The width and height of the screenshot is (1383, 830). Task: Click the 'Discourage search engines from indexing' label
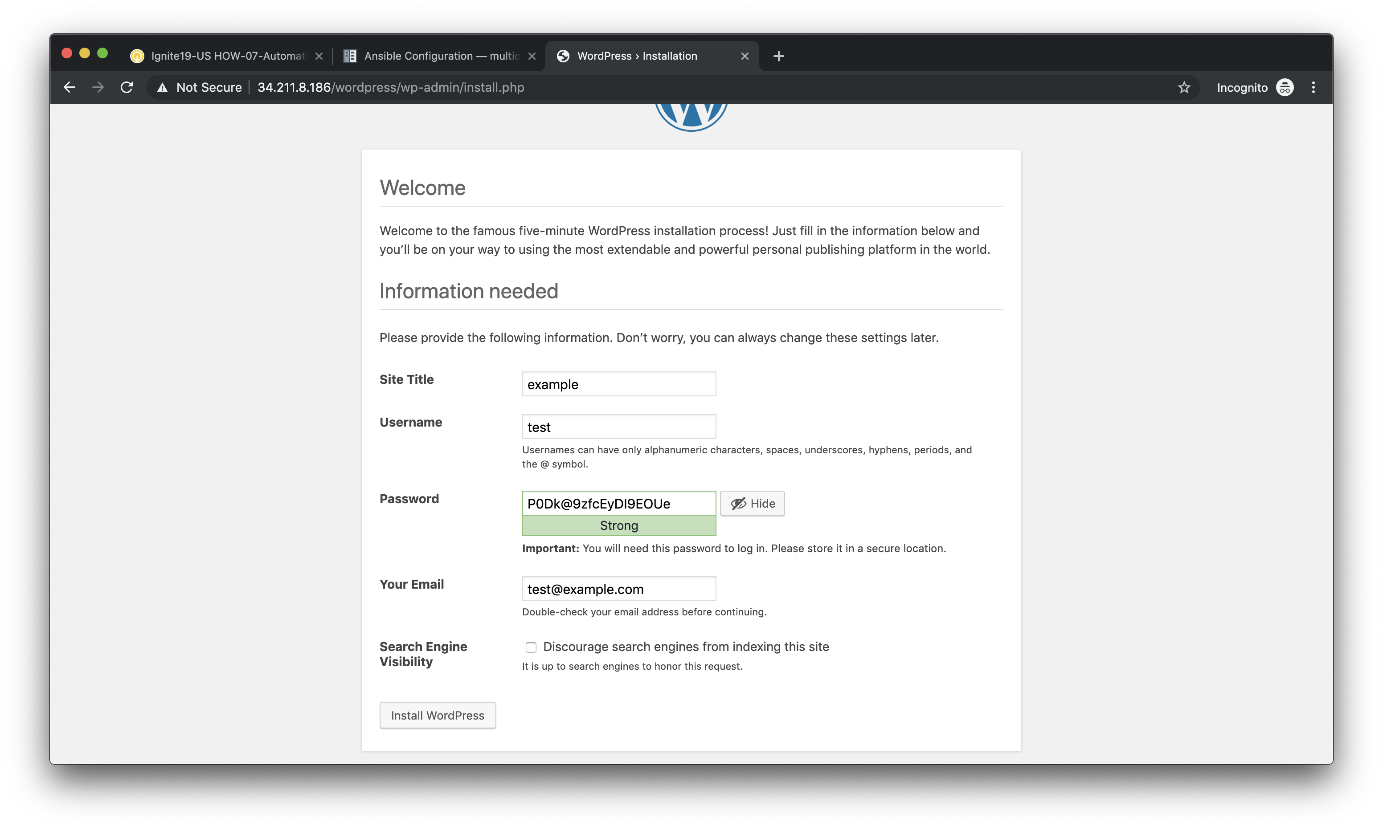click(686, 647)
